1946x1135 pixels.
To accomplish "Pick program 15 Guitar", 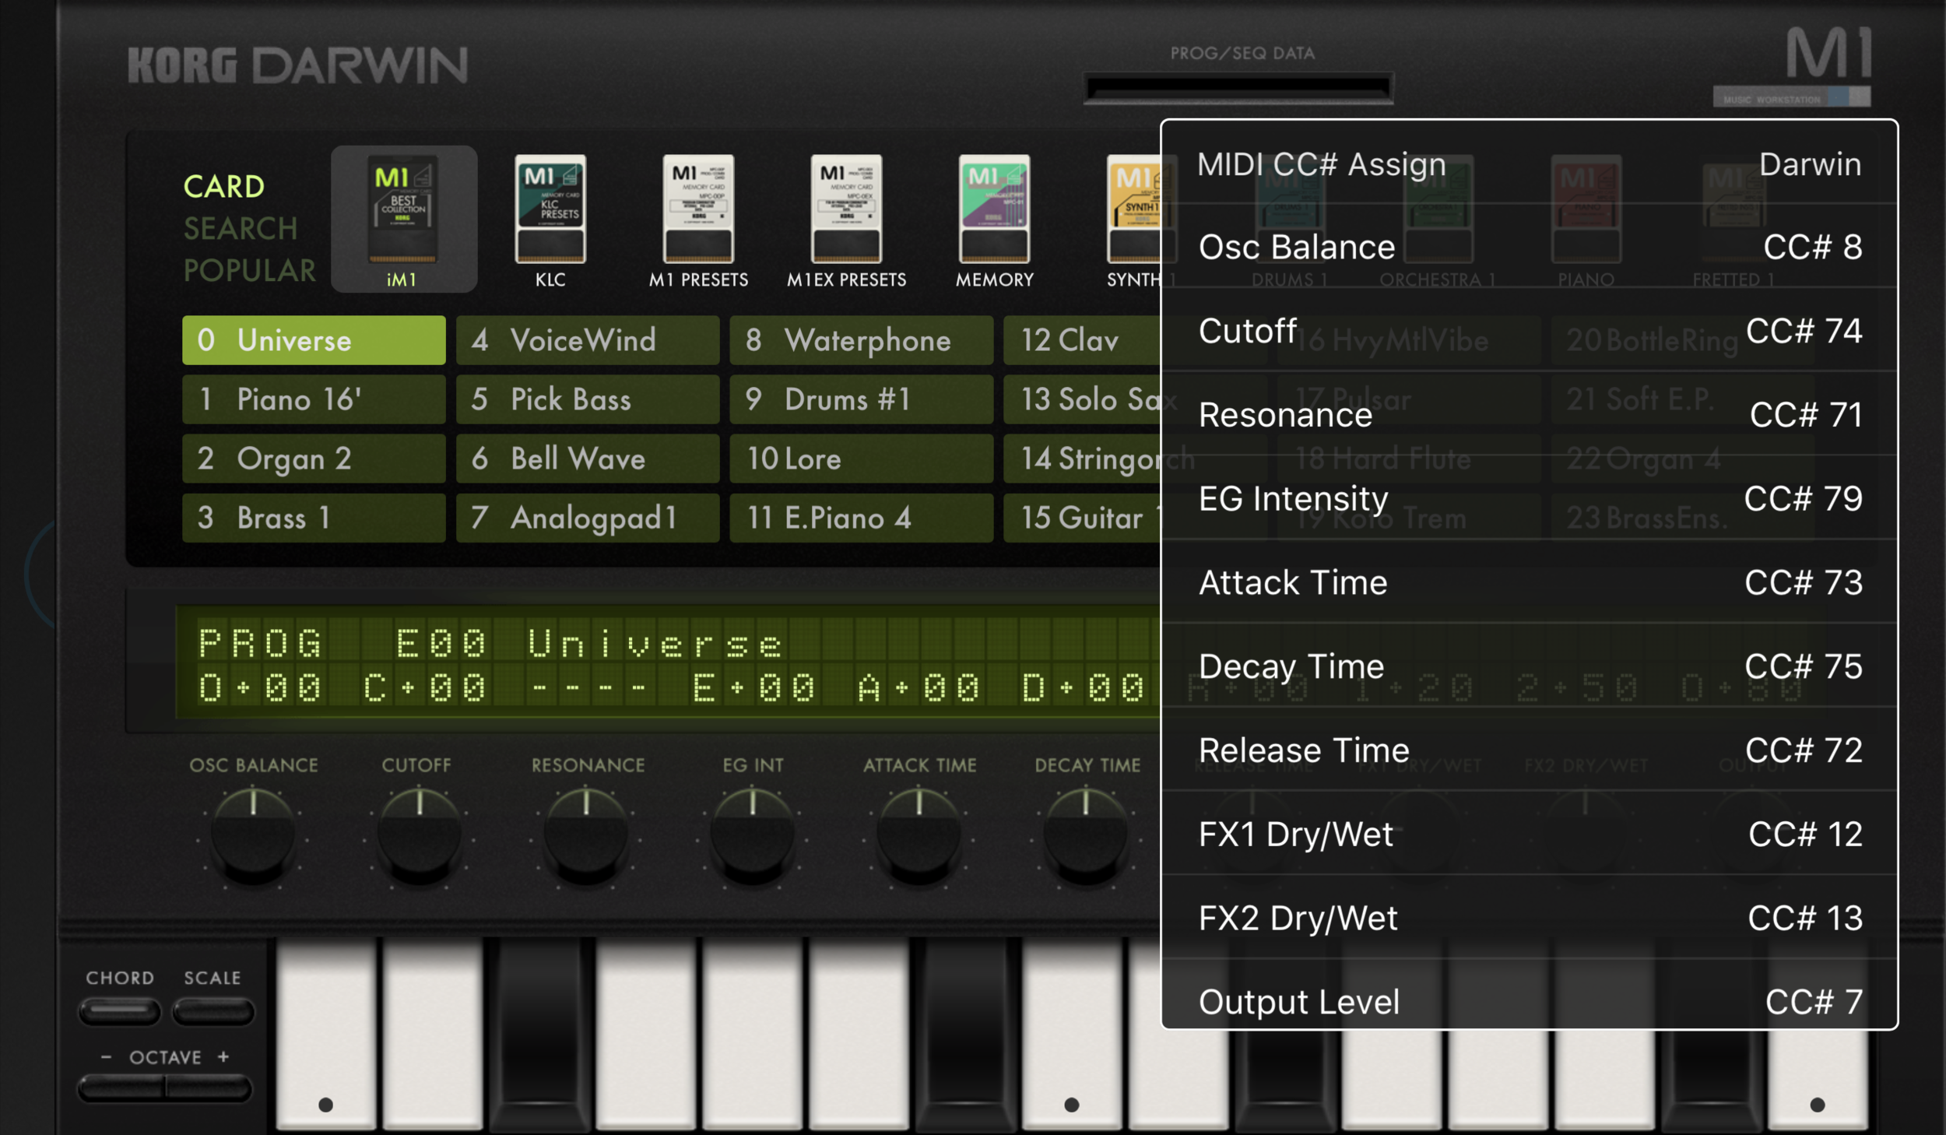I will pos(1082,518).
